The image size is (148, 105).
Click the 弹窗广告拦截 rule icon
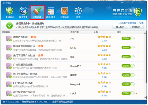[9, 38]
